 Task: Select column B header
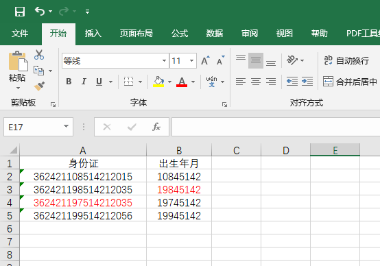pyautogui.click(x=179, y=150)
